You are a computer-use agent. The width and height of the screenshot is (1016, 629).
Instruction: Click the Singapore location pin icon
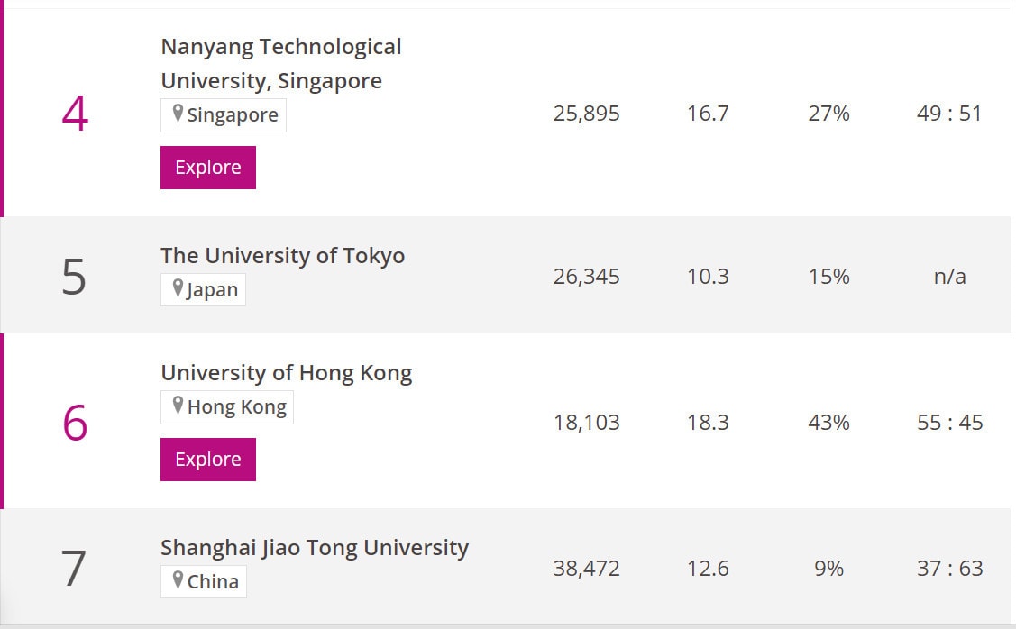178,114
